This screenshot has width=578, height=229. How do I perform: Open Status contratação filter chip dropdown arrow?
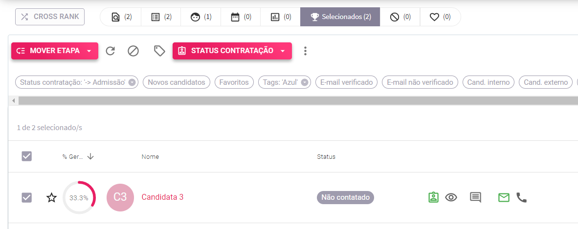click(x=132, y=82)
